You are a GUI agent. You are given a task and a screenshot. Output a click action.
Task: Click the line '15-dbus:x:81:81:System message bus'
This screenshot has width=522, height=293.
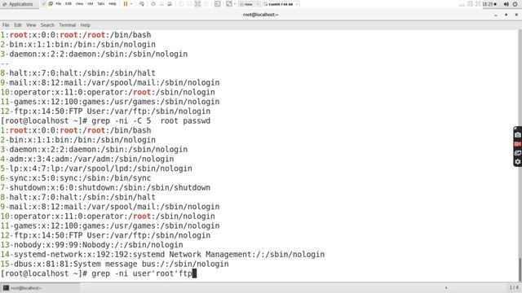pyautogui.click(x=114, y=264)
